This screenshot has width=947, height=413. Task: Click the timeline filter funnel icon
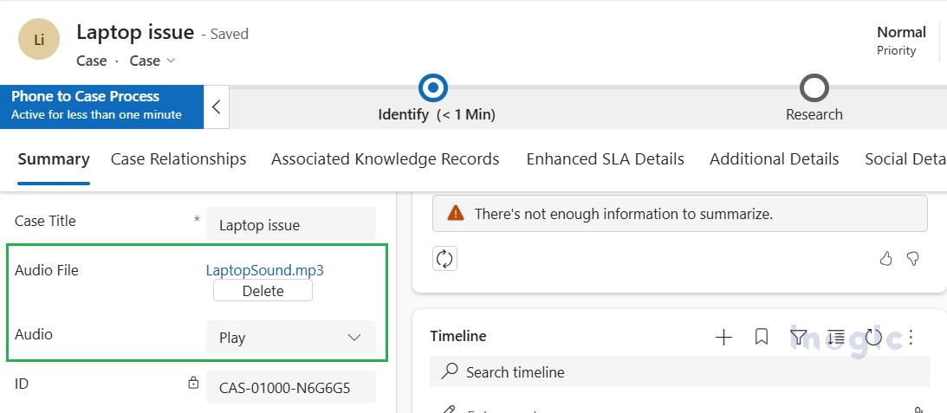coord(798,337)
